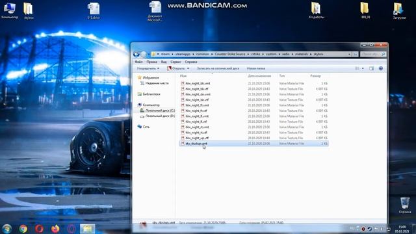
Task: Click the Сеть network icon
Action: pyautogui.click(x=140, y=127)
